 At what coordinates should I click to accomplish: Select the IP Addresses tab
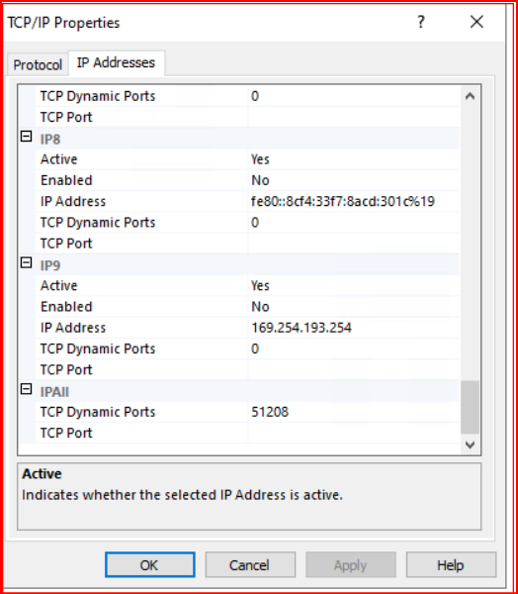(x=117, y=62)
